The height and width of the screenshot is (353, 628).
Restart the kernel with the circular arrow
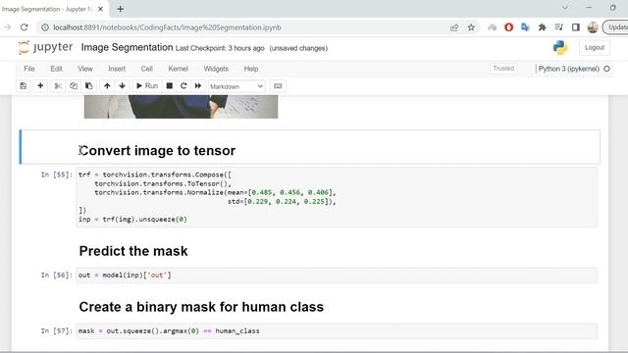[183, 86]
